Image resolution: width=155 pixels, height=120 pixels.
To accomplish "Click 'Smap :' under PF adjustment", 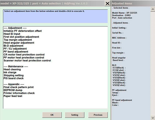I will tap(116, 93).
